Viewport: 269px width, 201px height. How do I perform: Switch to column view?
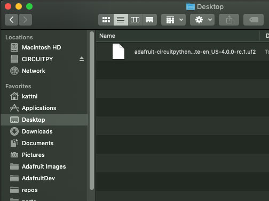tap(135, 20)
